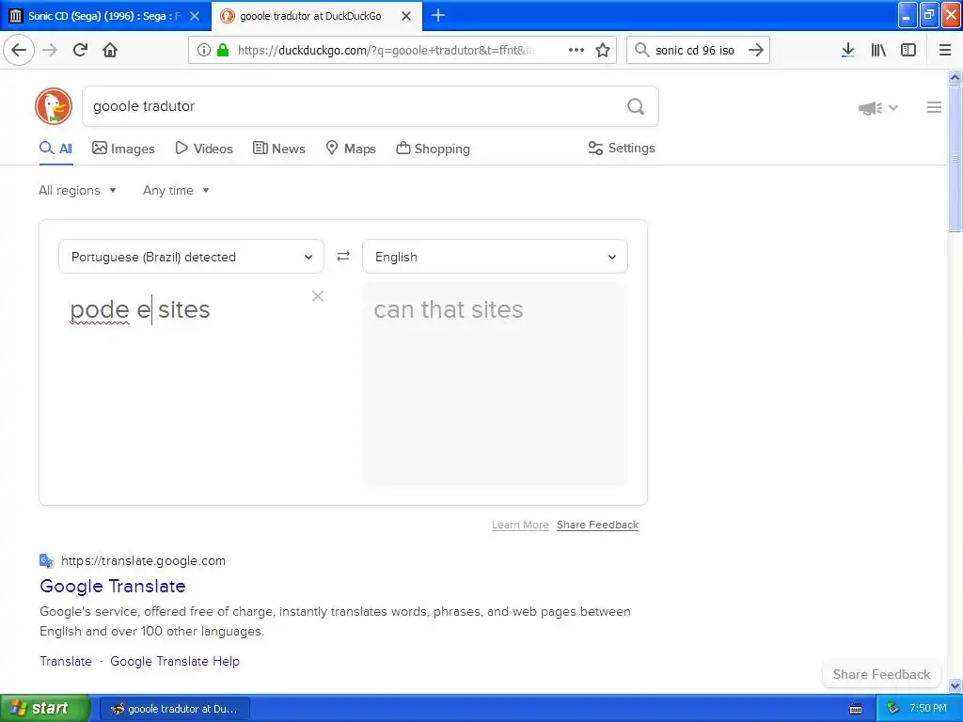Click the scrollbar down arrow

[955, 685]
